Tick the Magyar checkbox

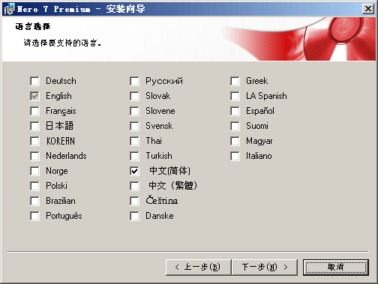[235, 141]
